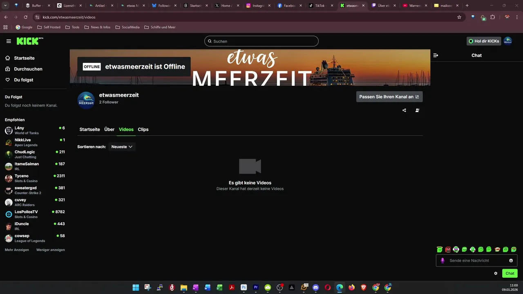Click the Sende eine Nachricht field
Screen dimensions: 523x294
click(x=476, y=261)
